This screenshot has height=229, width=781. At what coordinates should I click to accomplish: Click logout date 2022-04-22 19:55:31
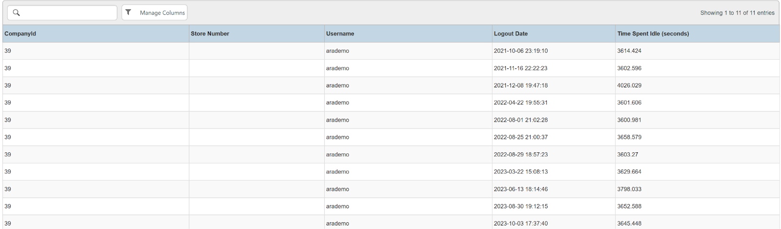(520, 103)
